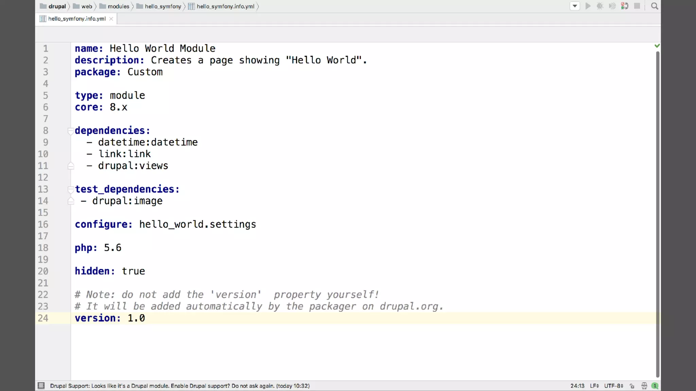The height and width of the screenshot is (391, 696).
Task: Open the LF line separator selector
Action: tap(594, 386)
